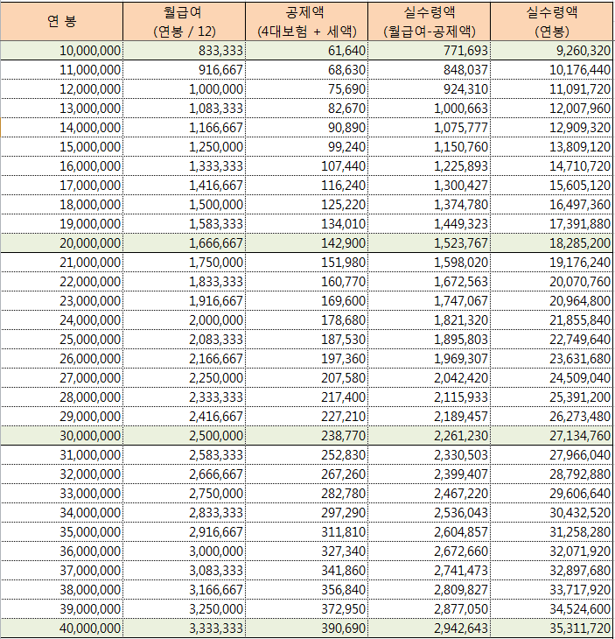Click annual net cell 9,260,320
This screenshot has height=639, width=615.
552,51
